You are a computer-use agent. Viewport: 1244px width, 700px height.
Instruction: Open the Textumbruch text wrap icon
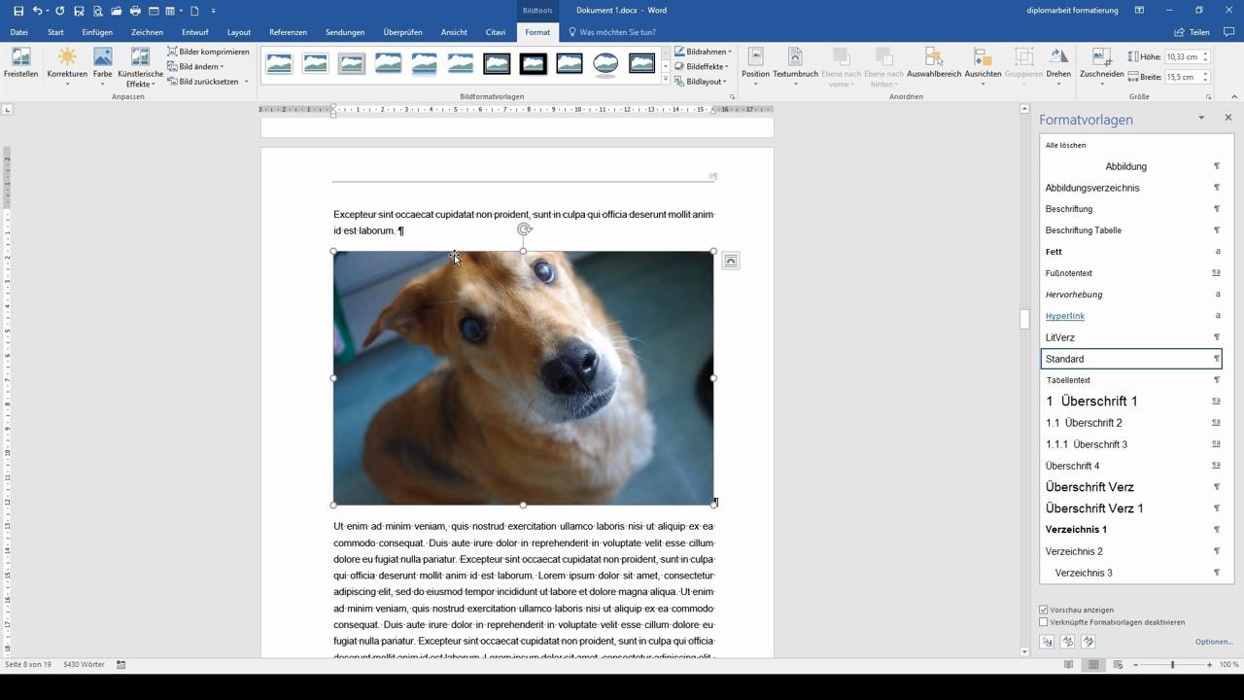[795, 57]
